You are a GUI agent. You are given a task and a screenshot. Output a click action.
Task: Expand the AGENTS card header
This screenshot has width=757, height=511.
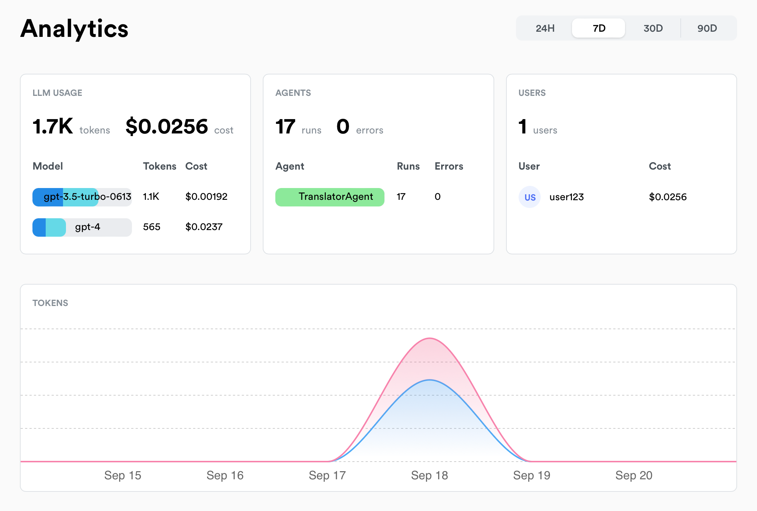(x=293, y=93)
